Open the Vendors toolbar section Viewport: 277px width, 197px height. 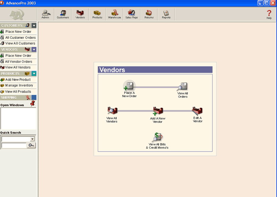point(80,14)
